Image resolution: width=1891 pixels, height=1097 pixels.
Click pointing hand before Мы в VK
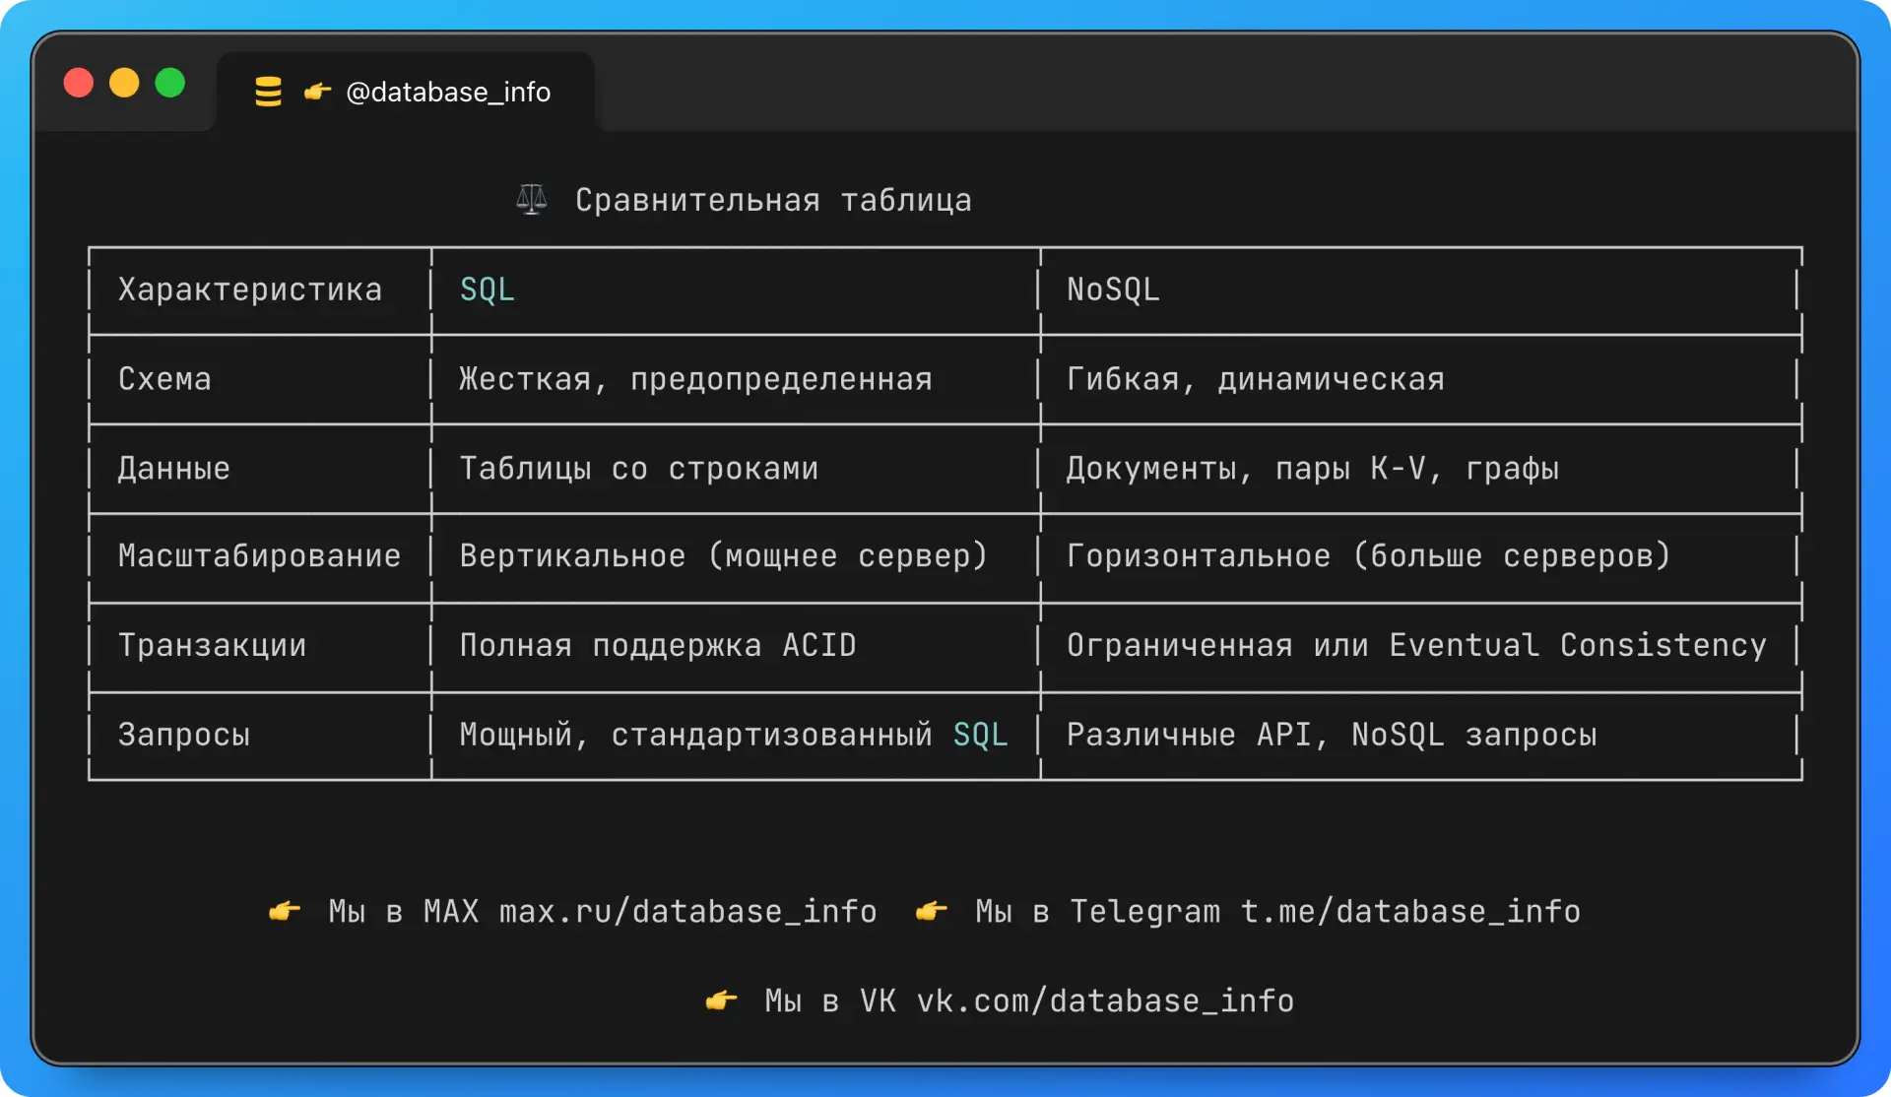(721, 1000)
